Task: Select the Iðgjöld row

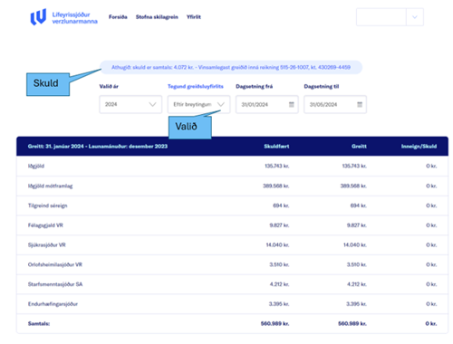Action: (232, 166)
